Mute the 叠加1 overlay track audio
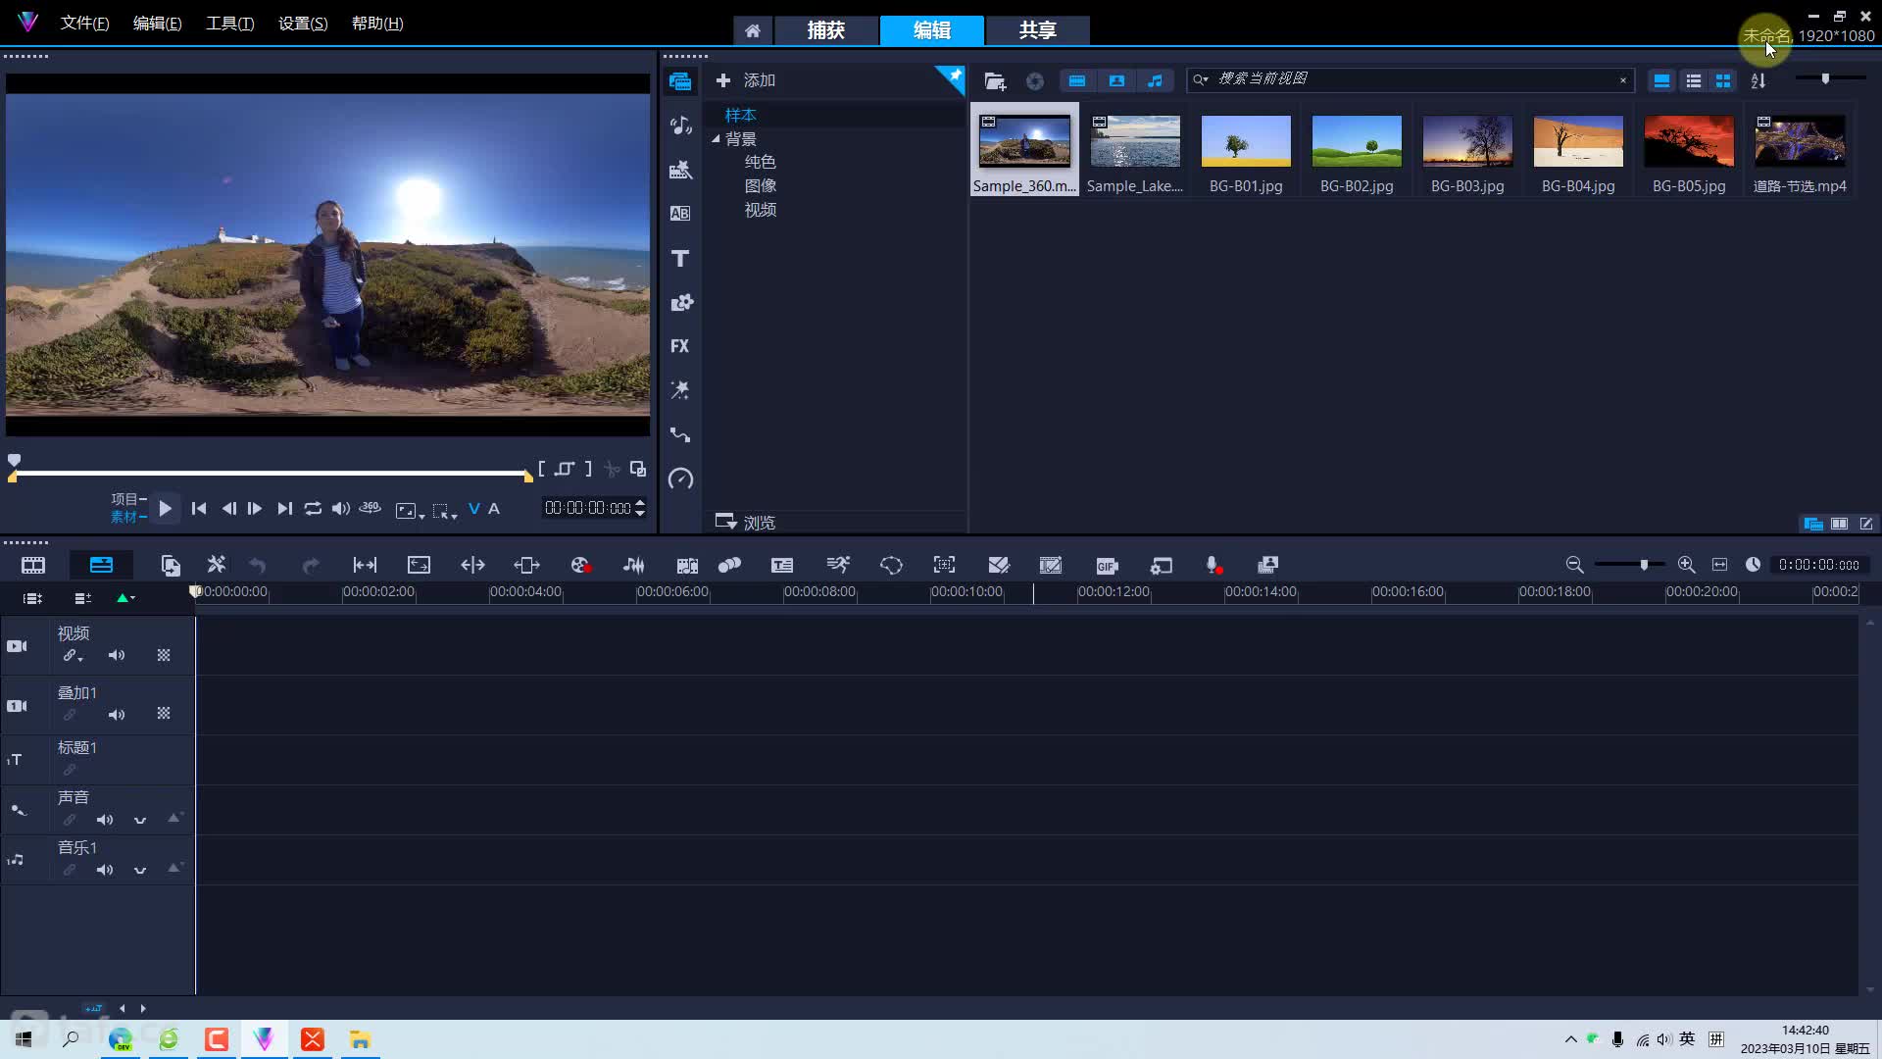This screenshot has height=1059, width=1882. [x=117, y=715]
